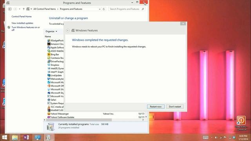251x141 pixels.
Task: Expand address bar history dropdown
Action: pyautogui.click(x=100, y=9)
